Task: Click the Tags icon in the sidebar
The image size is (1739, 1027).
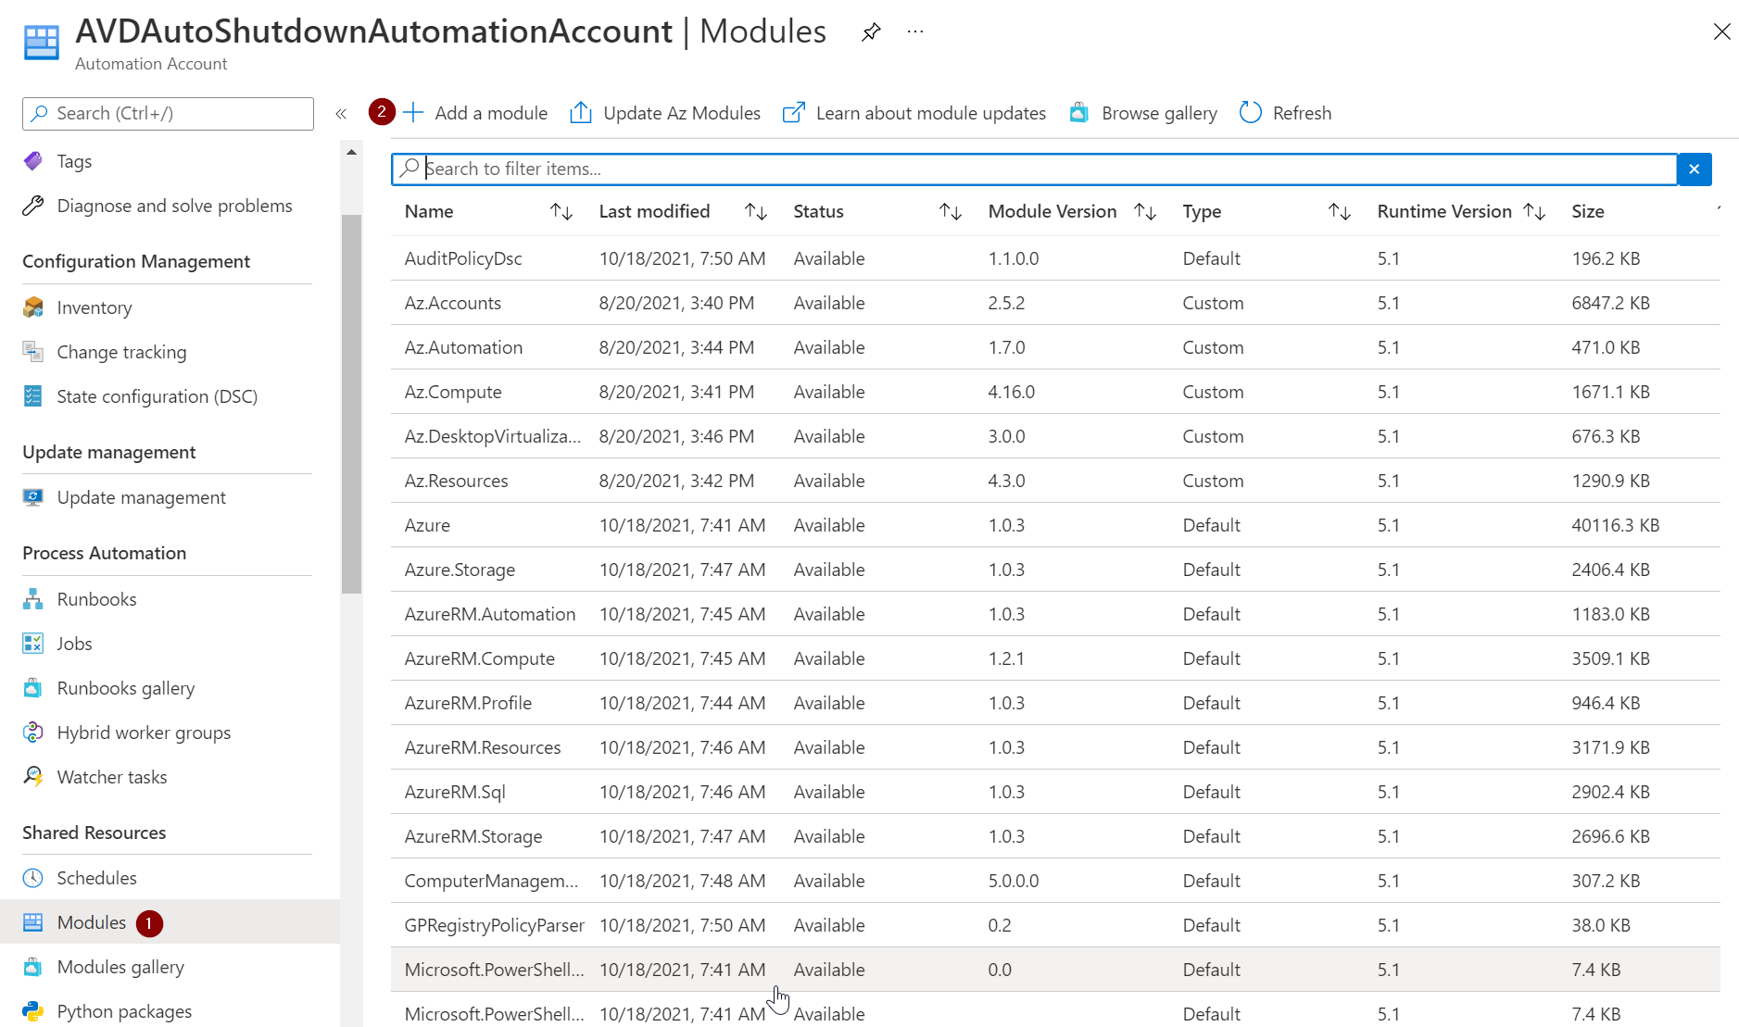Action: [x=33, y=161]
